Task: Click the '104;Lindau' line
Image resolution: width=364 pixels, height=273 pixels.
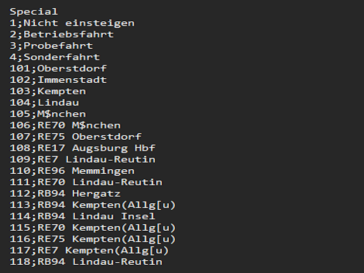Action: pyautogui.click(x=44, y=102)
